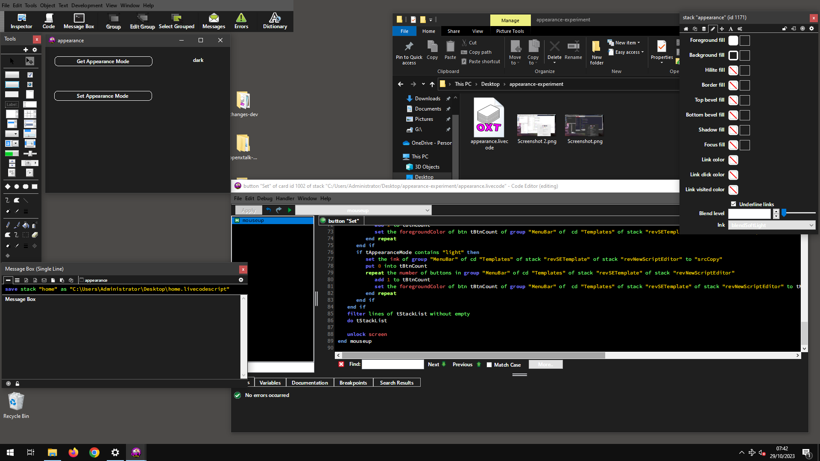
Task: Click the Errors toolbar icon
Action: [x=241, y=21]
